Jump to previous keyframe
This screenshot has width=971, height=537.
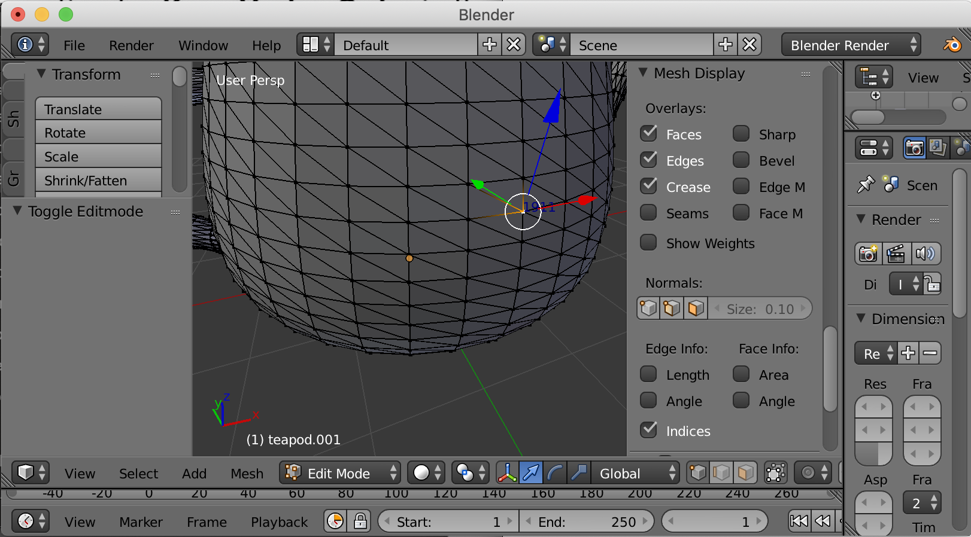point(823,521)
